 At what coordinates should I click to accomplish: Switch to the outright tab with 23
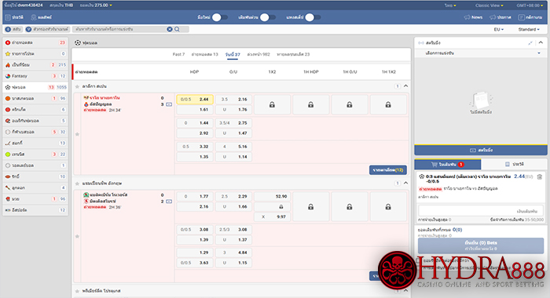pos(293,54)
